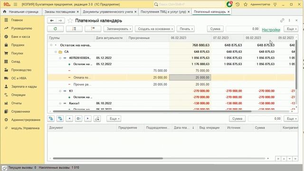The height and width of the screenshot is (171, 304).
Task: Click second icon in lower toolbar
Action: [x=60, y=118]
